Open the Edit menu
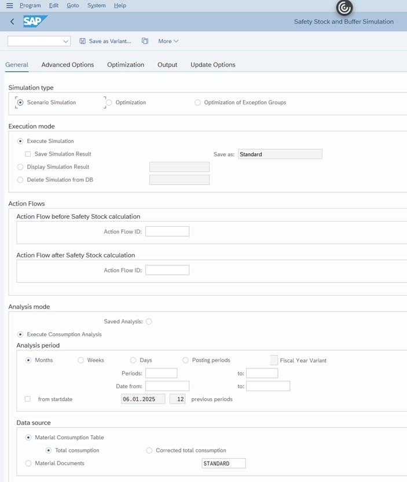The width and height of the screenshot is (407, 482). [53, 6]
